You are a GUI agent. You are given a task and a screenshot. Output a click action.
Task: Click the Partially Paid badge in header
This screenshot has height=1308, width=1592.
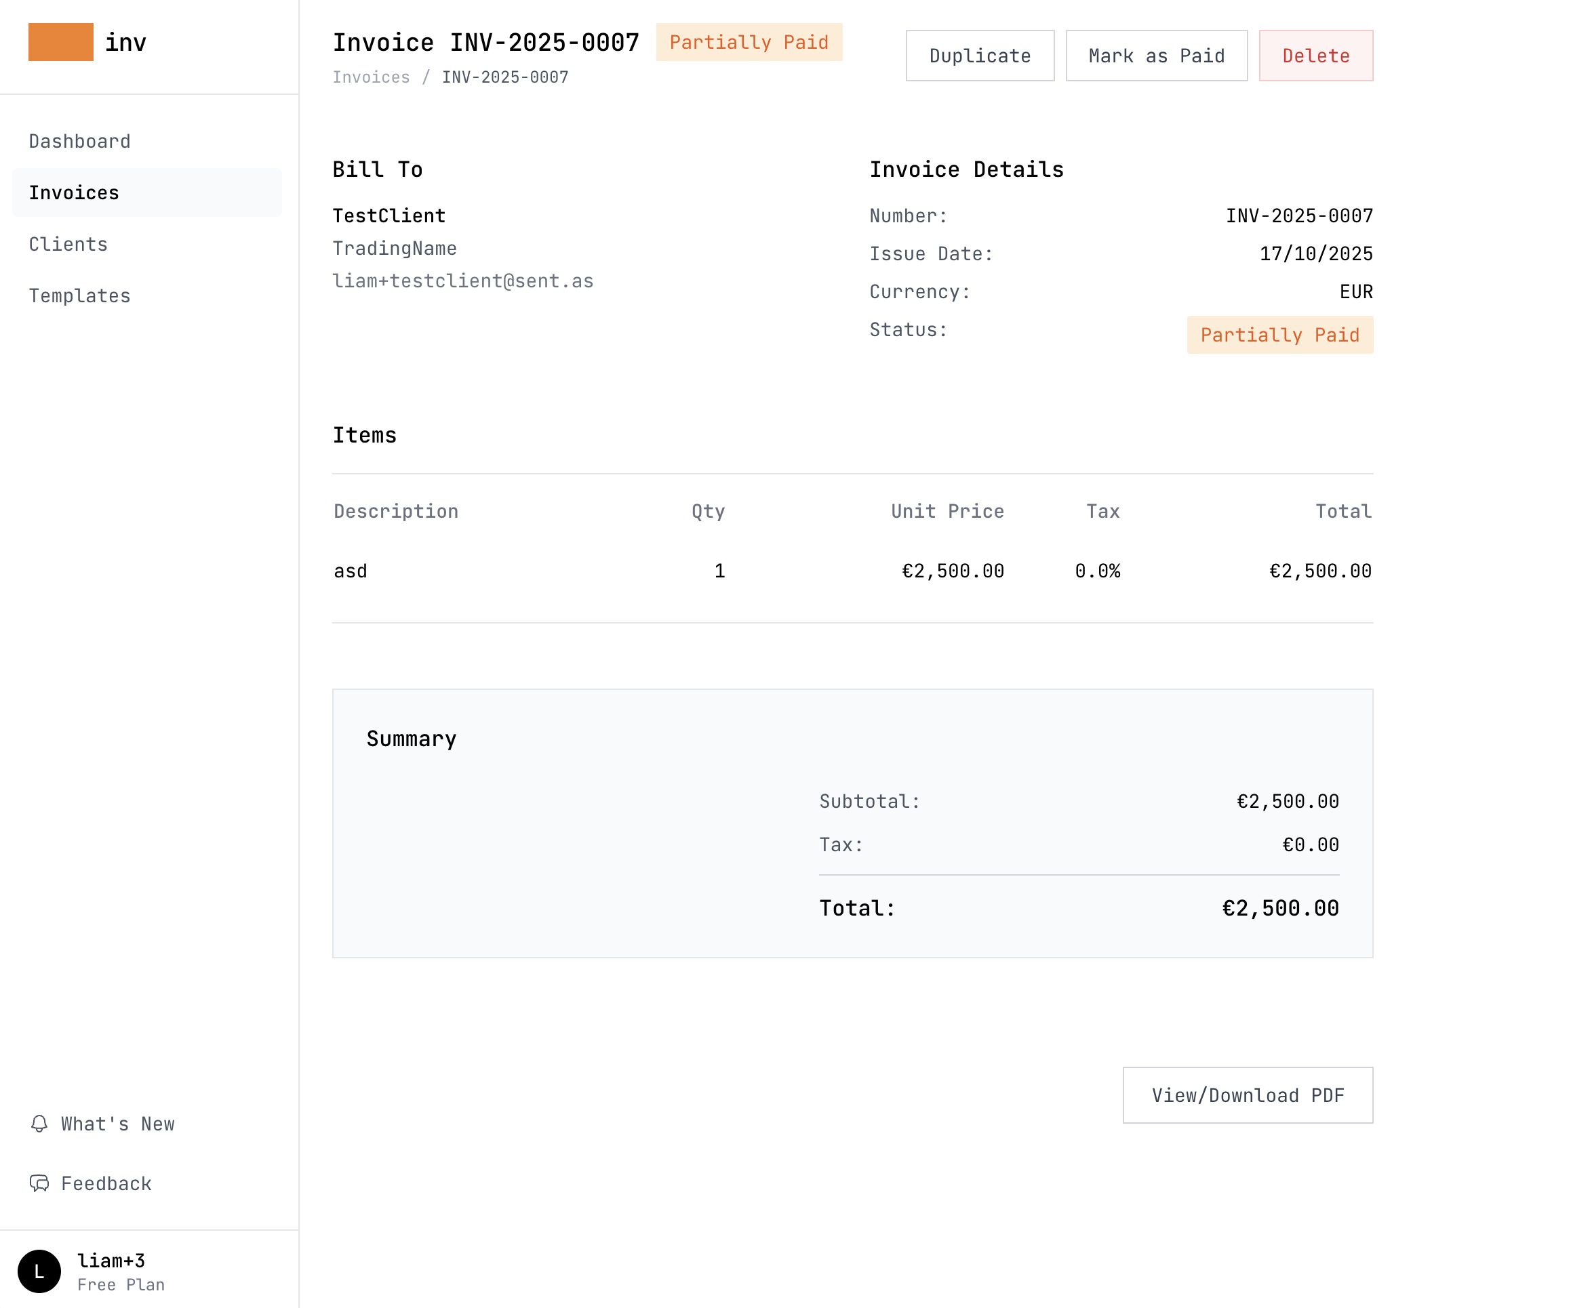tap(749, 42)
